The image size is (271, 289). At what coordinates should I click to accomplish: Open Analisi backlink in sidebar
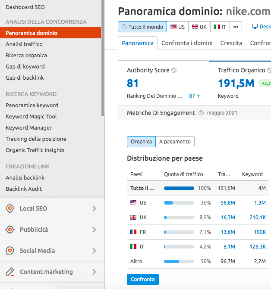pos(25,178)
